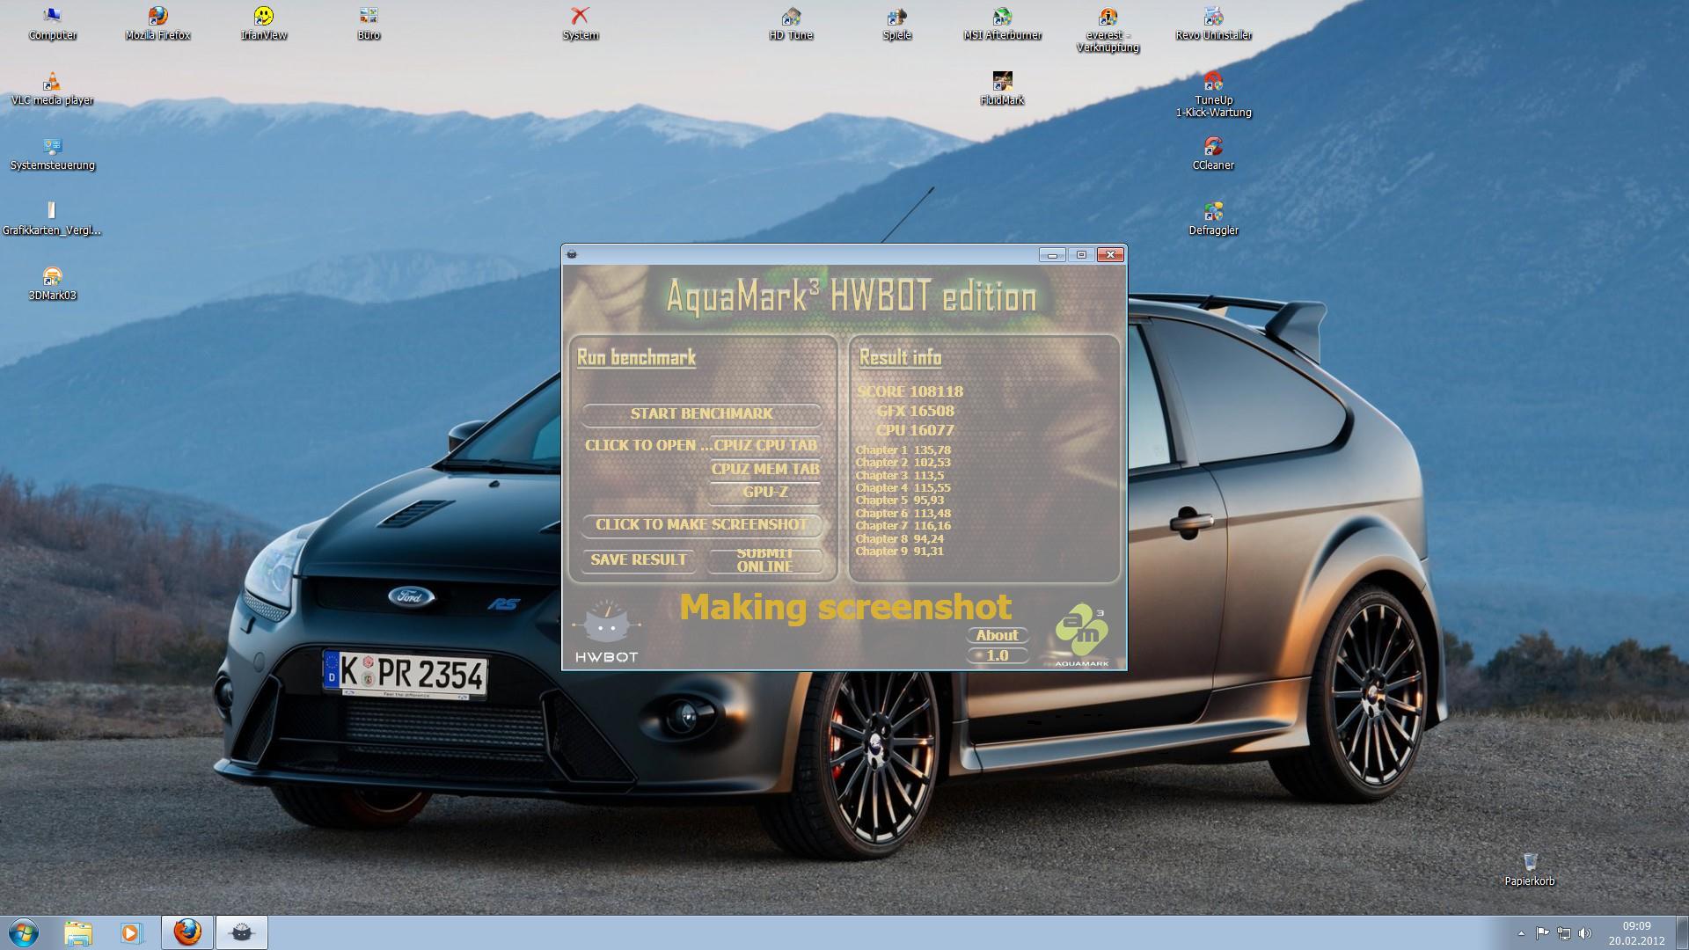
Task: Open the Büro desktop folder
Action: [x=369, y=24]
